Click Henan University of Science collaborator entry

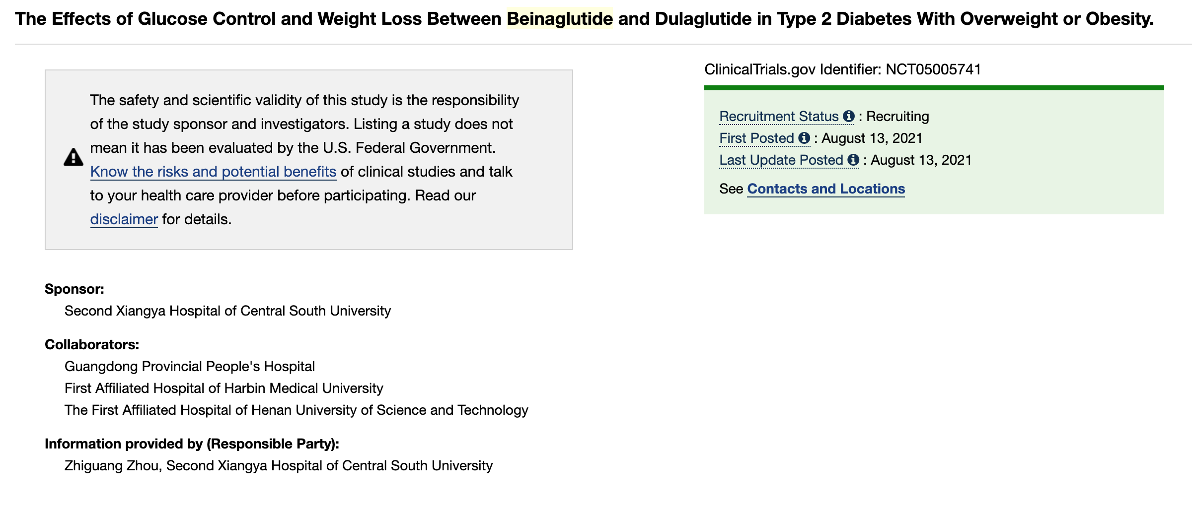(x=296, y=410)
